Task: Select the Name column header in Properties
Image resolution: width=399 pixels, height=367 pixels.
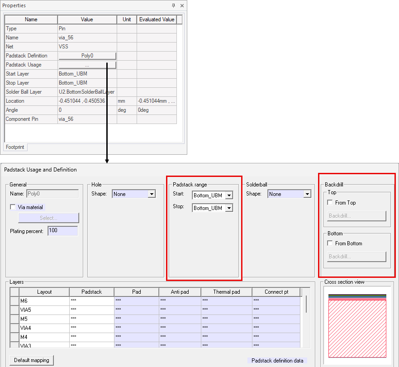Action: pyautogui.click(x=31, y=19)
